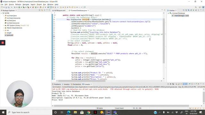This screenshot has width=205, height=115.
Task: Toggle show console on standard out change
Action: tap(184, 84)
